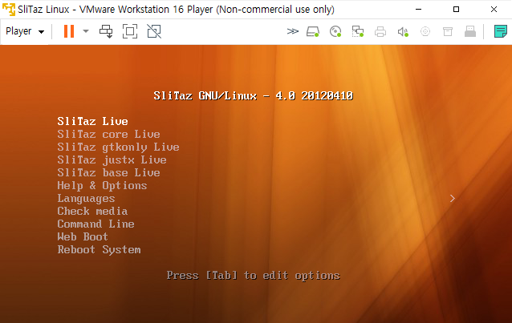Viewport: 512px width, 323px height.
Task: Click the grayed-out box-shaped device icon
Action: tap(448, 31)
